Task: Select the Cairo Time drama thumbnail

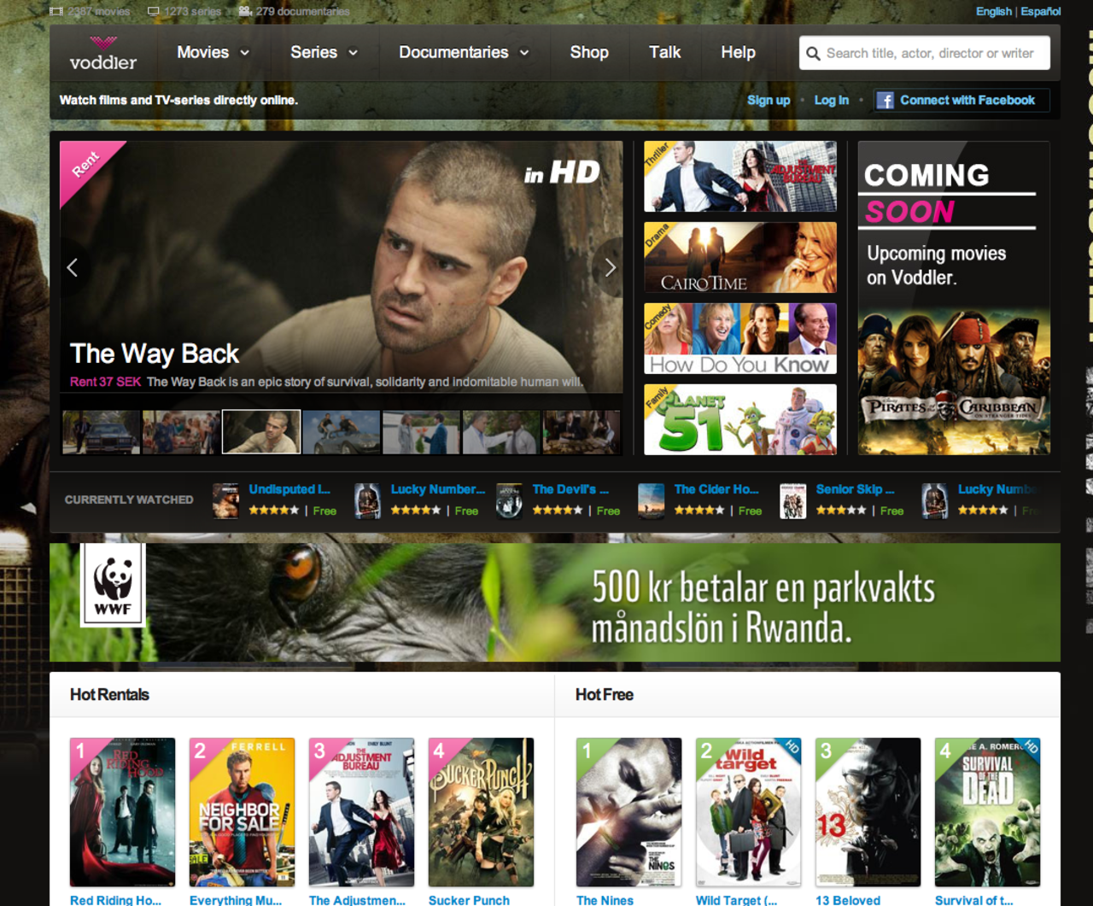Action: pyautogui.click(x=740, y=258)
